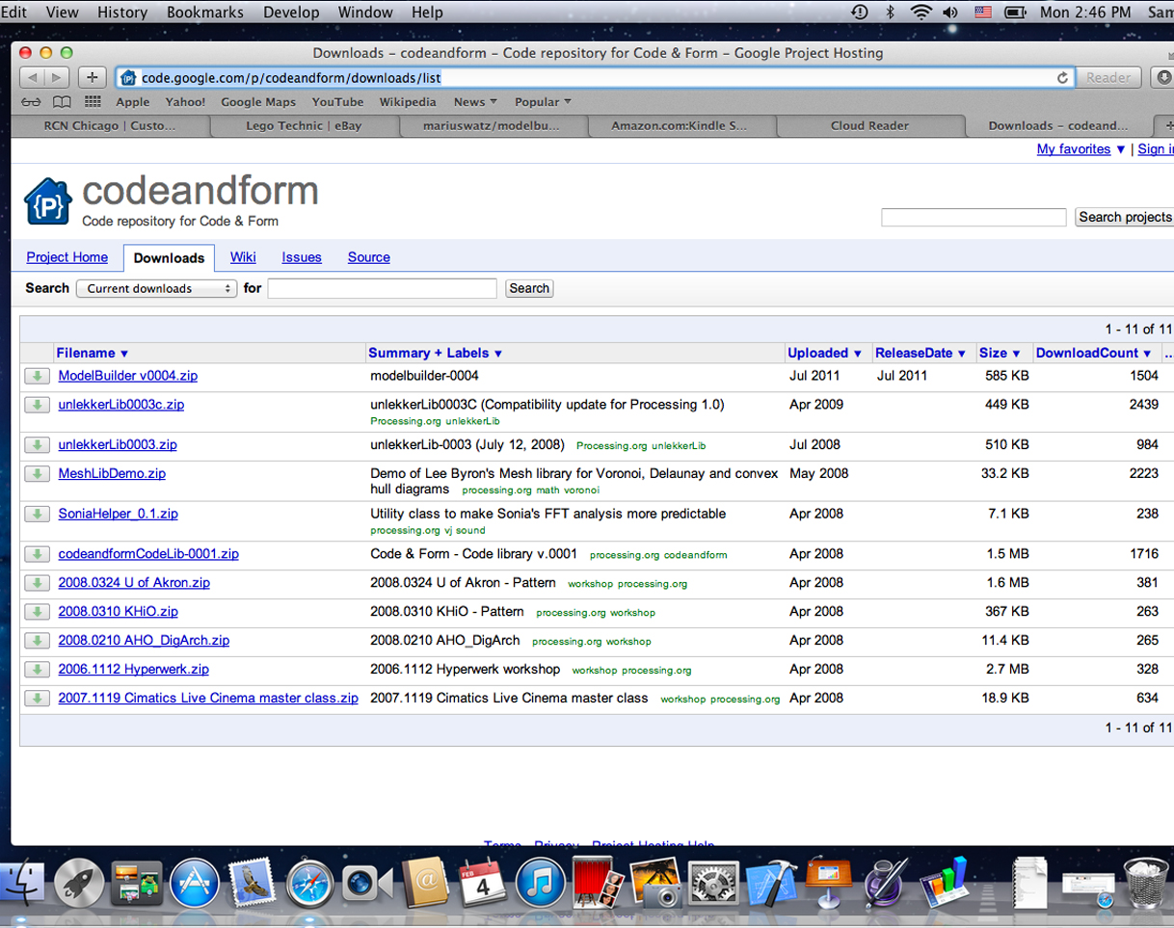Reload page with the address bar refresh icon
This screenshot has height=928, width=1174.
point(1062,78)
